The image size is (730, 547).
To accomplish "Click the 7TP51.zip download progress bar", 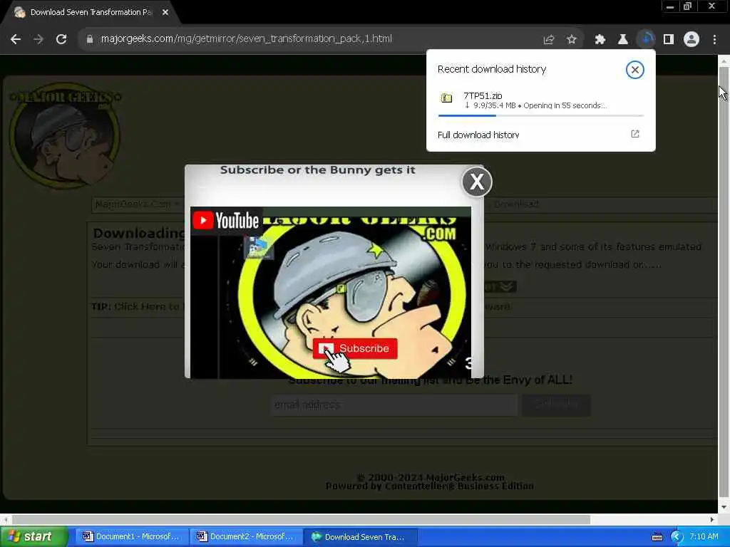I will [x=540, y=115].
